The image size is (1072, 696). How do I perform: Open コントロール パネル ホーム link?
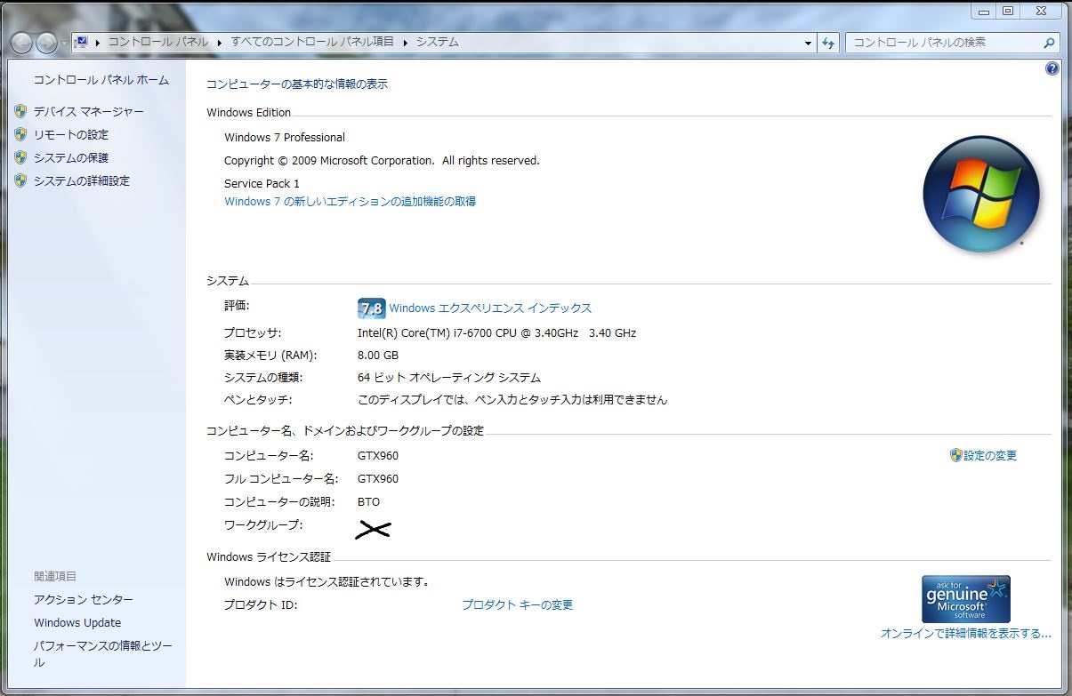pos(101,80)
